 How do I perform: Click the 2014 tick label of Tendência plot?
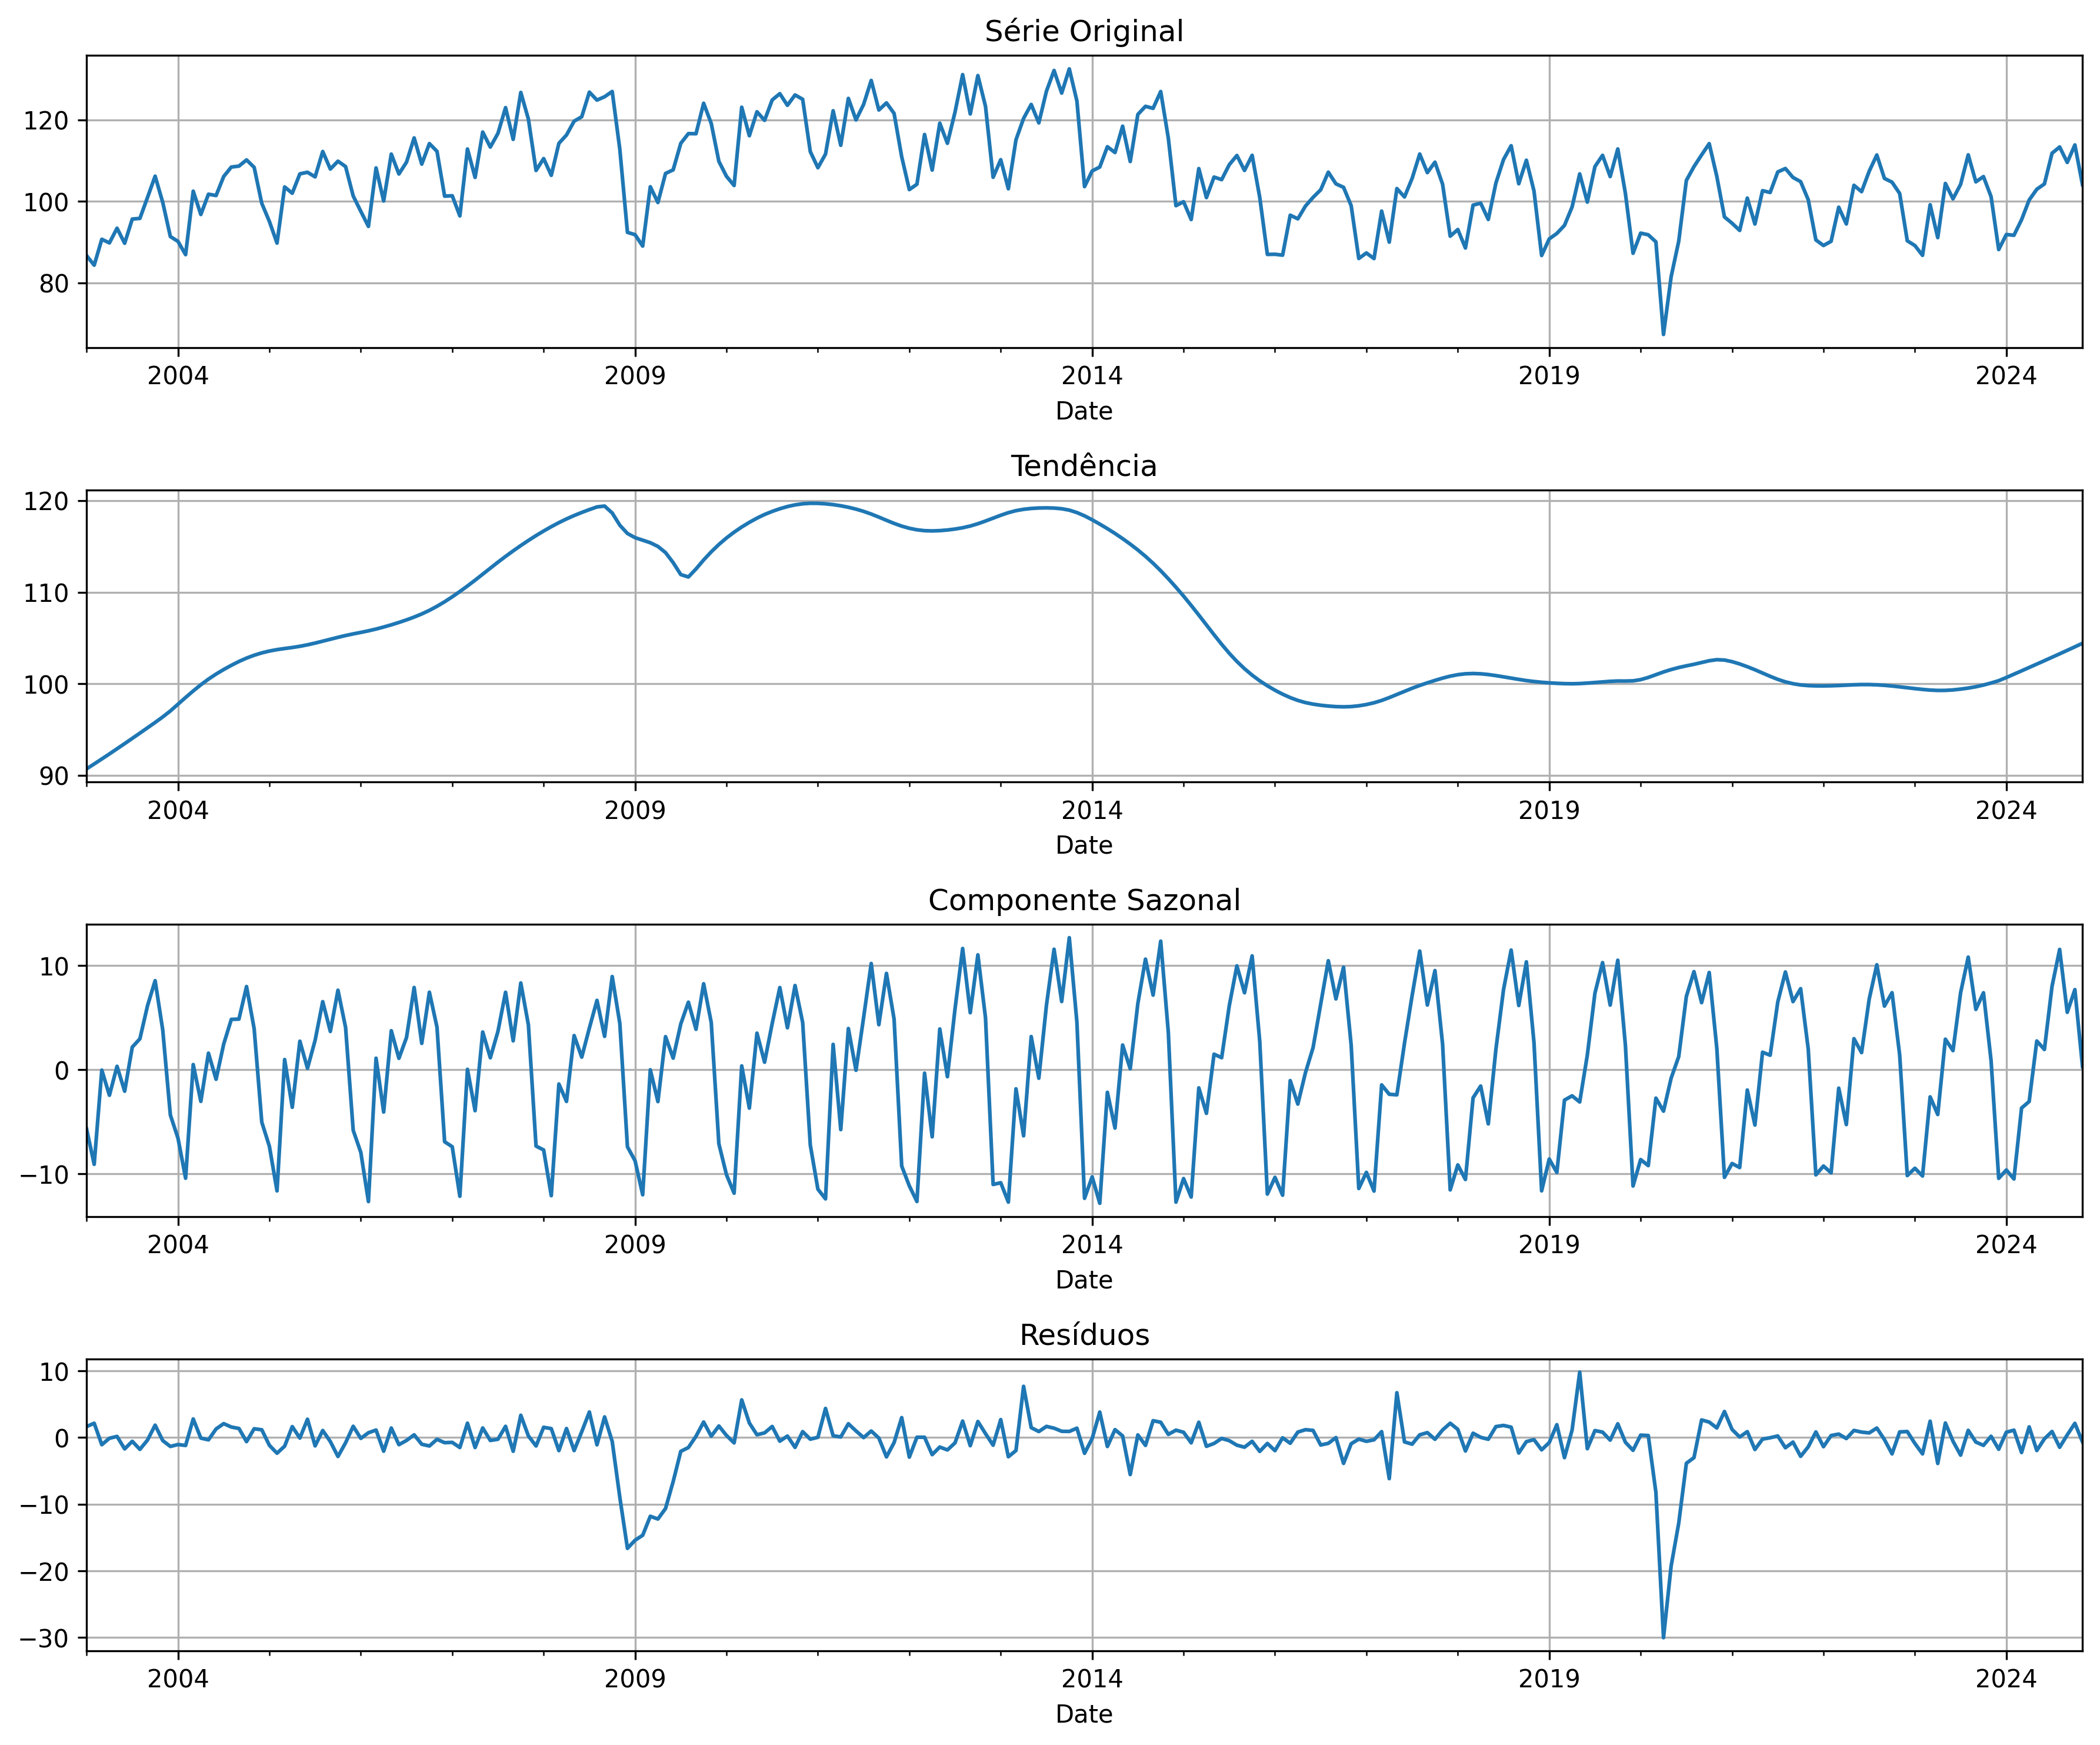click(x=1092, y=810)
